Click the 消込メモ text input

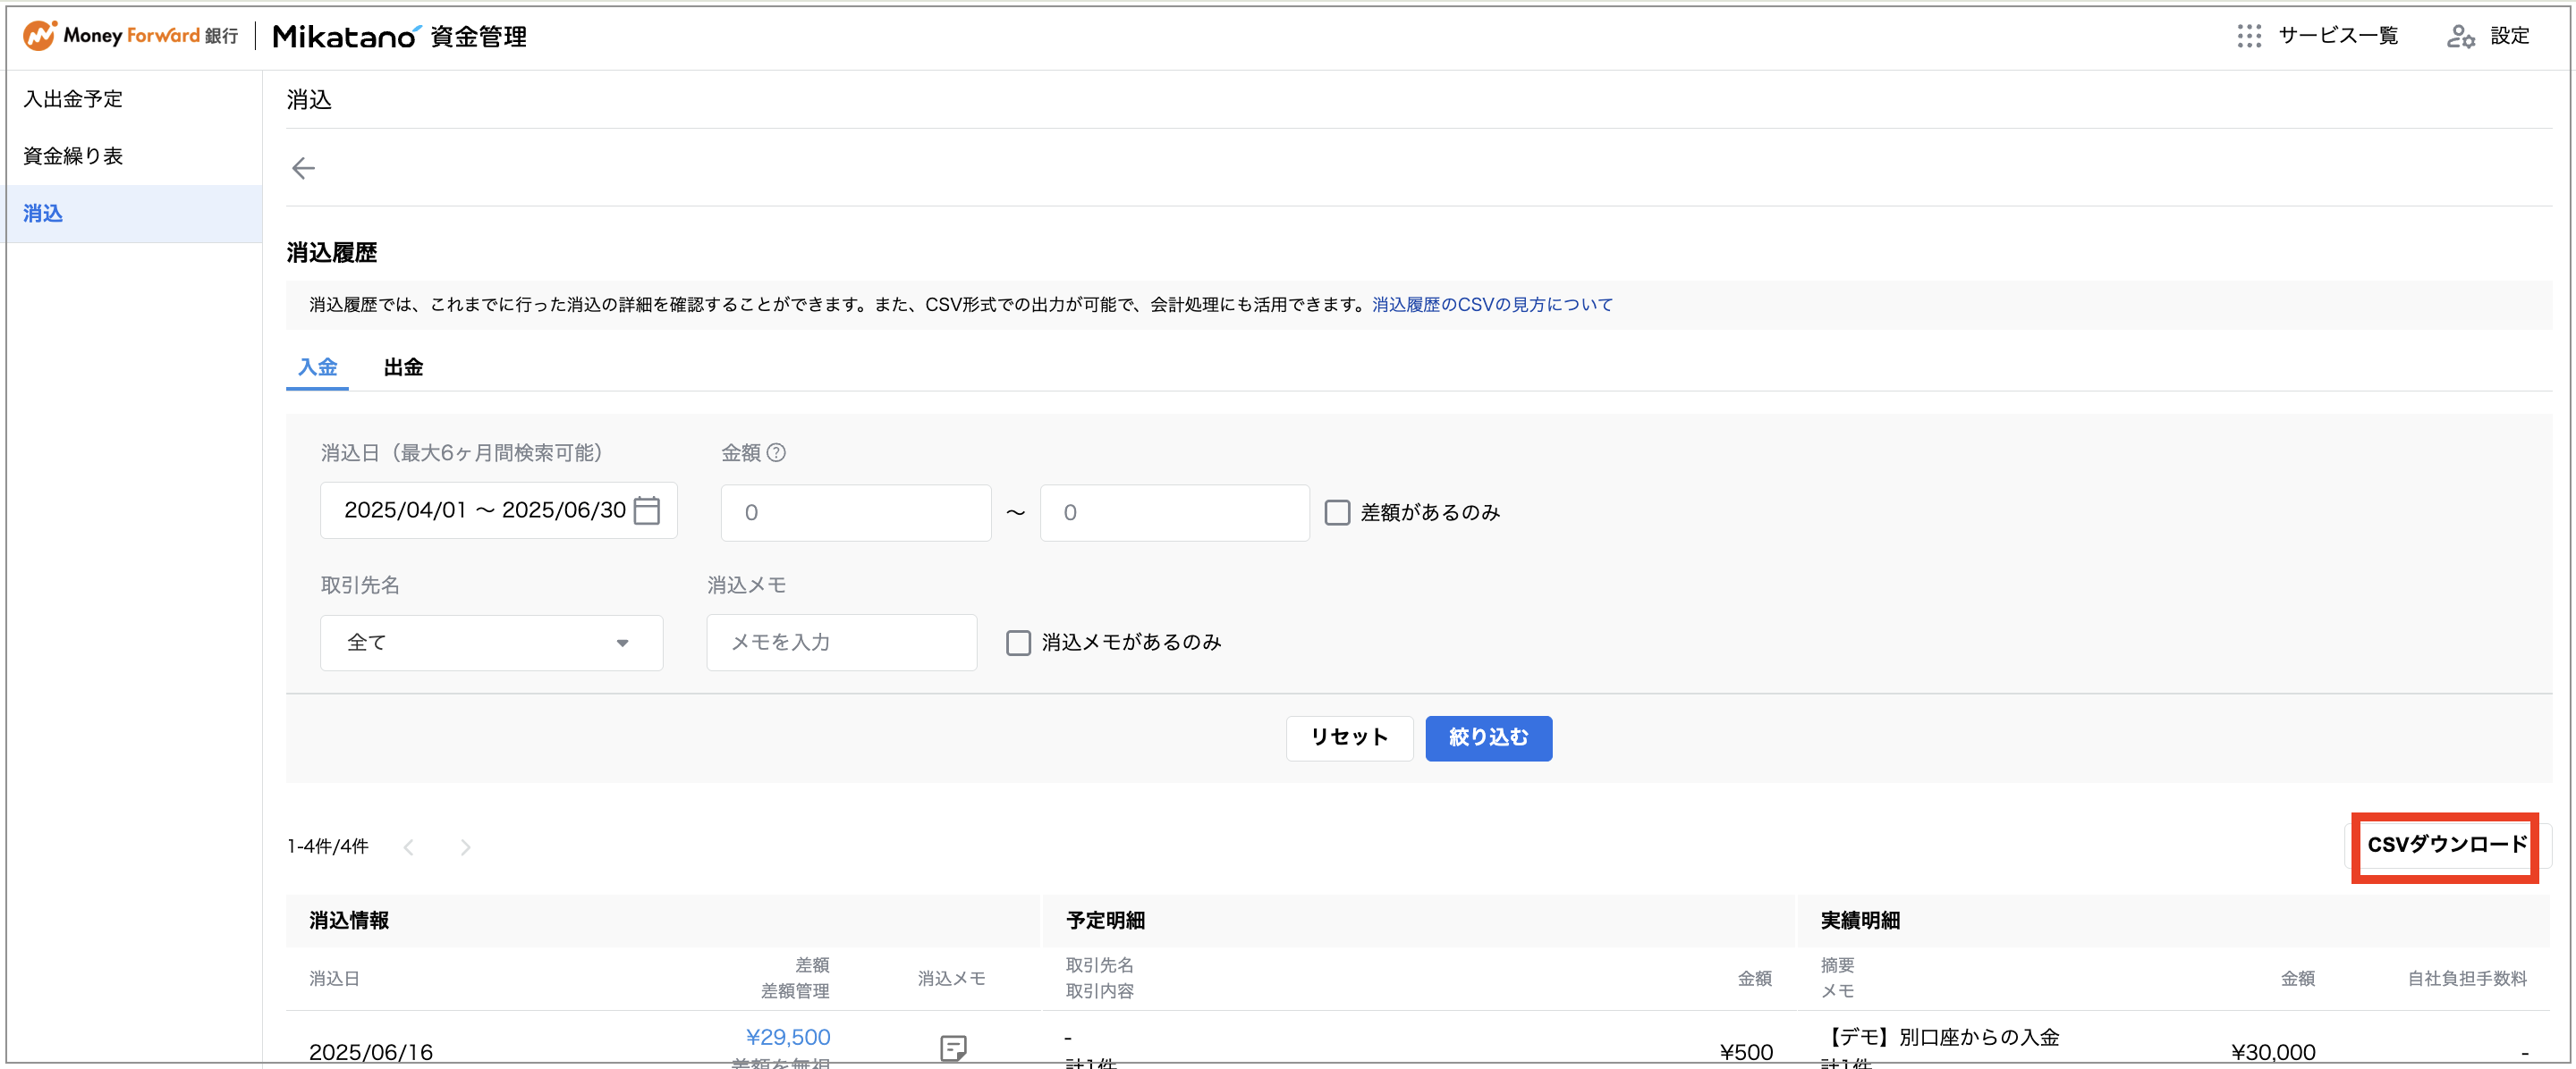(841, 643)
